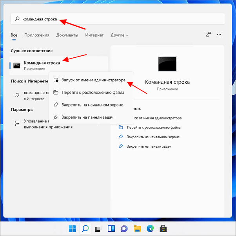Click the pin icon beside Закрепить на панели задач in context menu
Image resolution: width=236 pixels, height=236 pixels.
[x=56, y=117]
